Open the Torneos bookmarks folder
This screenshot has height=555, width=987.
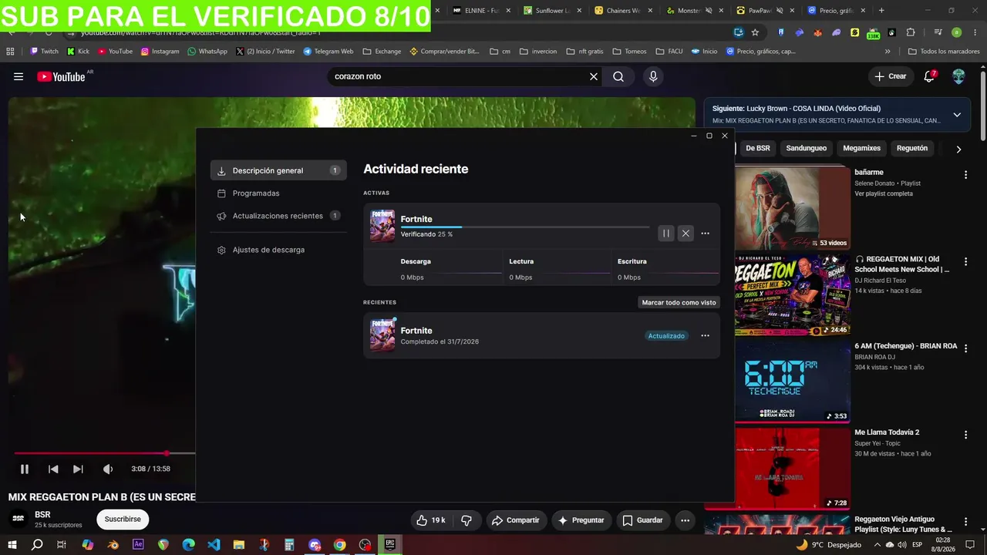pyautogui.click(x=629, y=52)
